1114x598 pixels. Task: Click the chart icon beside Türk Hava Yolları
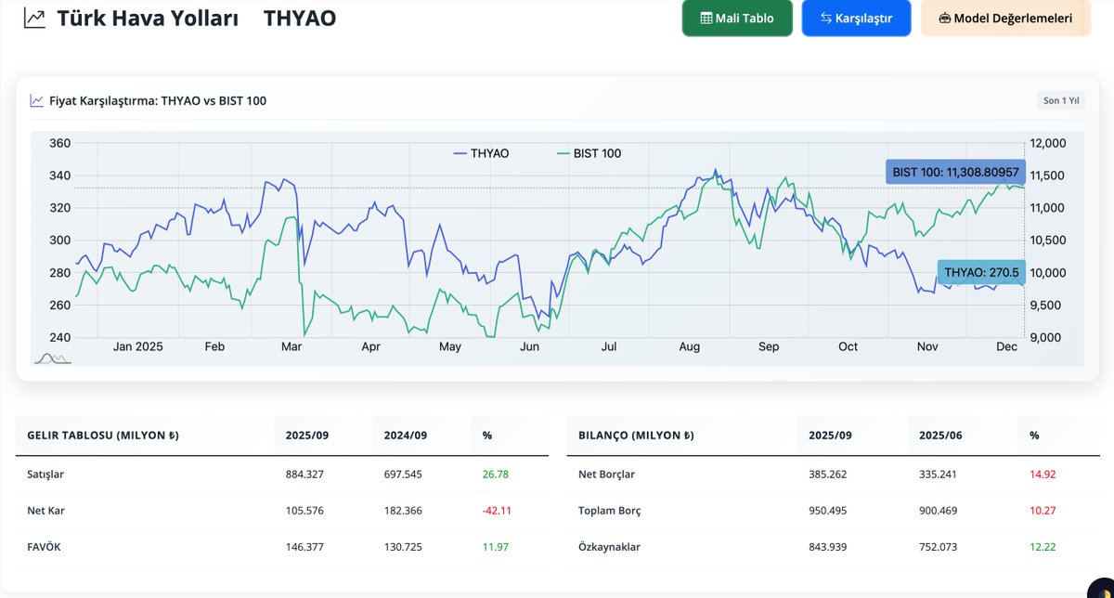(x=34, y=18)
